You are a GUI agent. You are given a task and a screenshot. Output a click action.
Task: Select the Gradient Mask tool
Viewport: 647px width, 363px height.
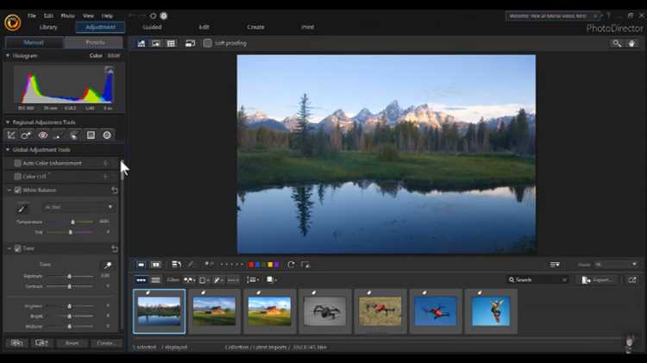[x=91, y=135]
